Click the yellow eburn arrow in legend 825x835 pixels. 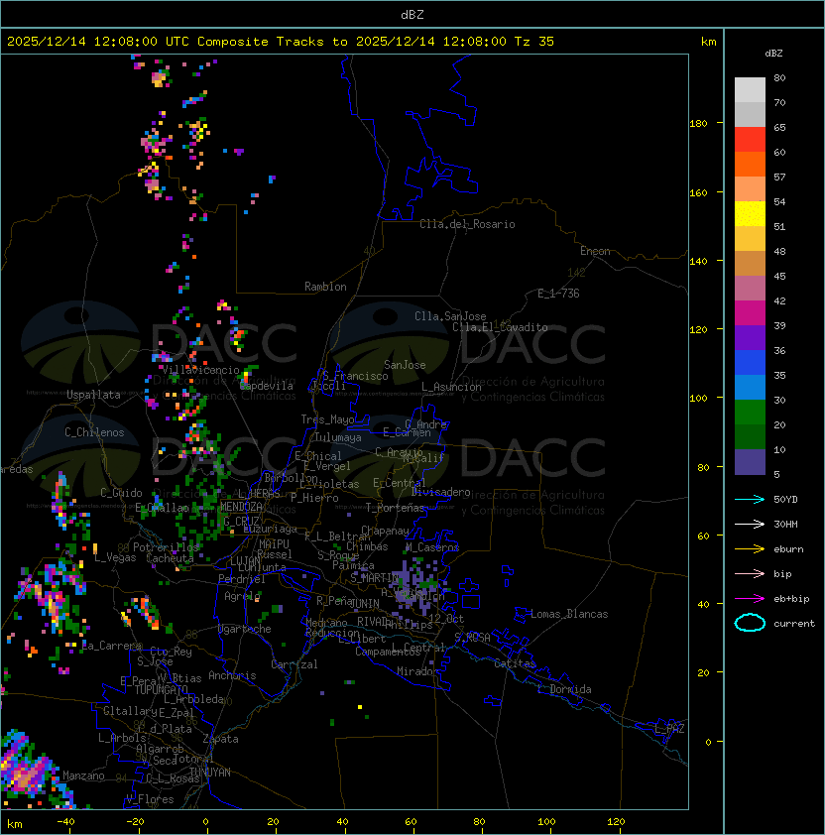pyautogui.click(x=750, y=548)
